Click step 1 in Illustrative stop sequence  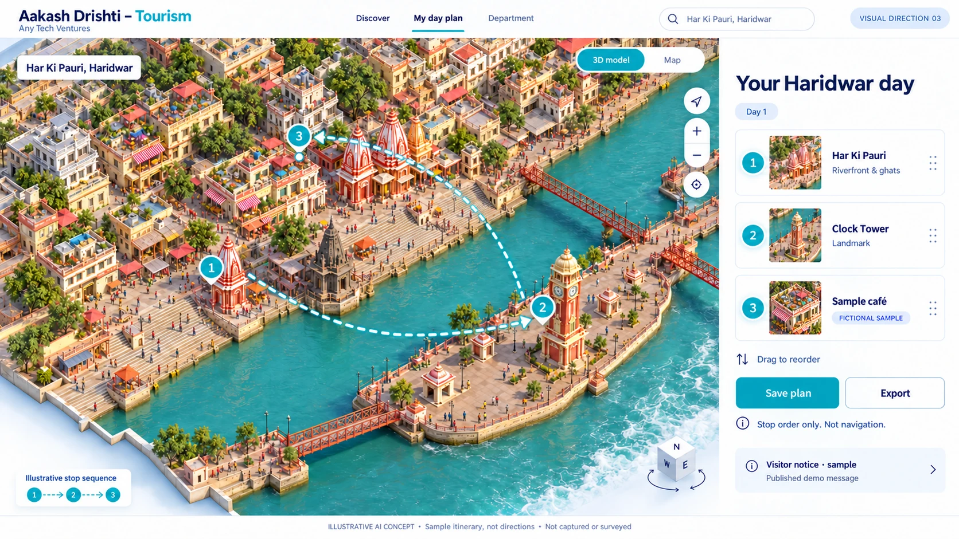tap(34, 495)
